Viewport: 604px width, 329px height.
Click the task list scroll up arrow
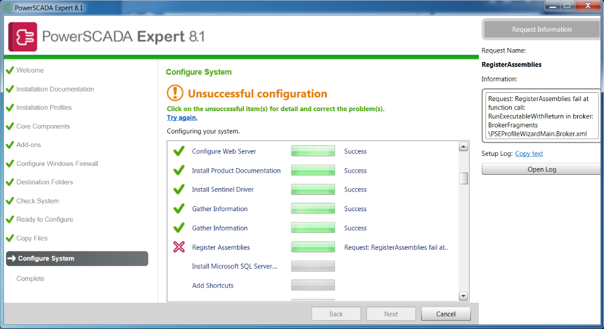pos(464,146)
